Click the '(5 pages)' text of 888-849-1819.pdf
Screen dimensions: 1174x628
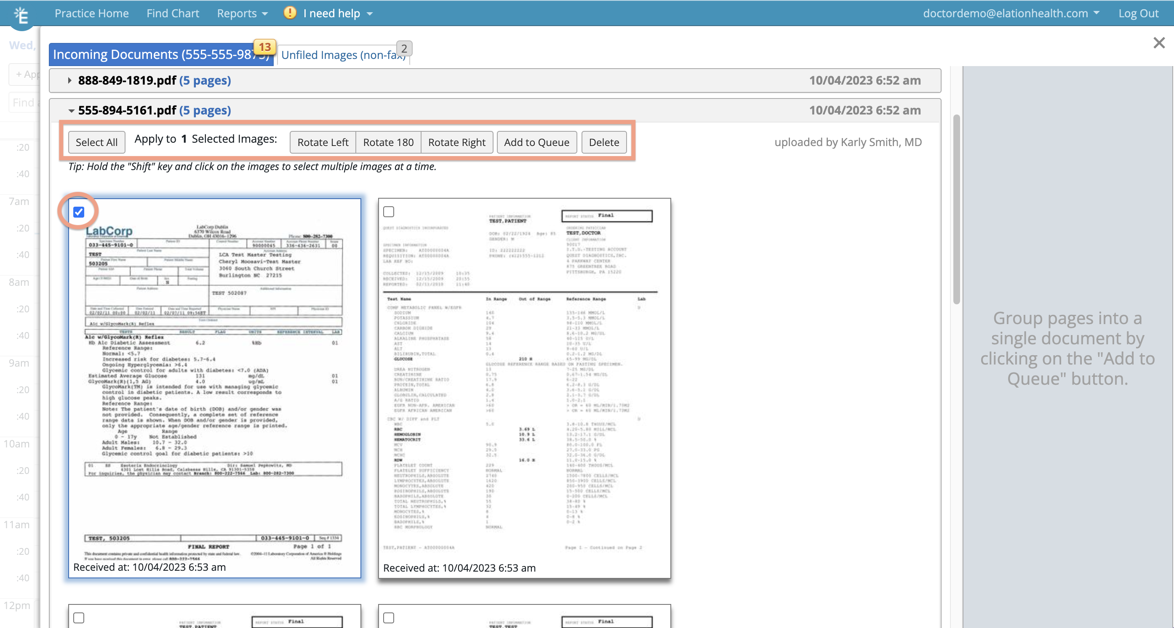pos(205,81)
